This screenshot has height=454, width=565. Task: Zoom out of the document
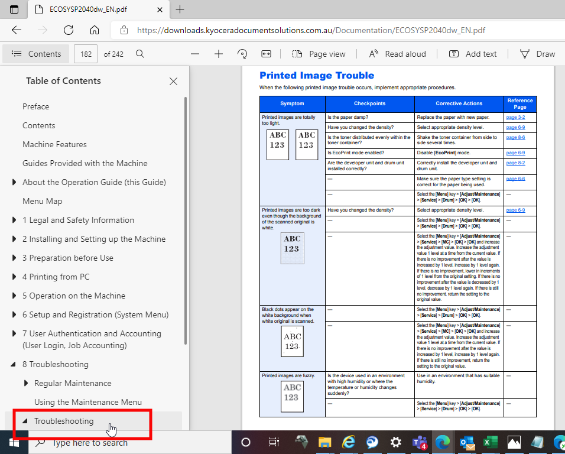tap(195, 54)
